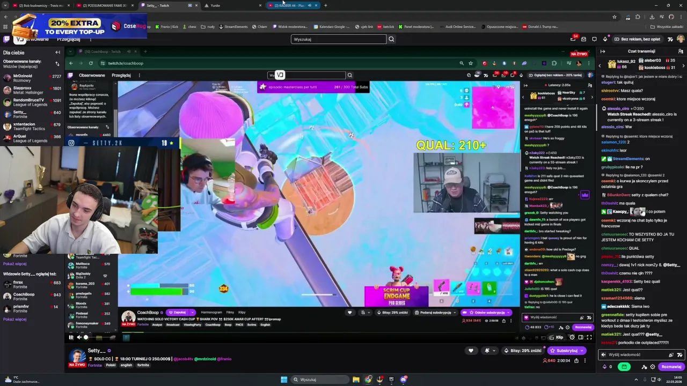Click the Twitch search magnifier button
This screenshot has width=687, height=386.
[x=391, y=39]
